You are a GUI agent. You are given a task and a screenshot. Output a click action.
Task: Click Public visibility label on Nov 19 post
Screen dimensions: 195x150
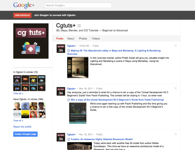tap(99, 89)
